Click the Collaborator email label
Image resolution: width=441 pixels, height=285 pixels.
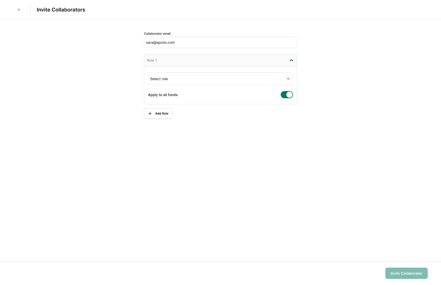tap(157, 34)
